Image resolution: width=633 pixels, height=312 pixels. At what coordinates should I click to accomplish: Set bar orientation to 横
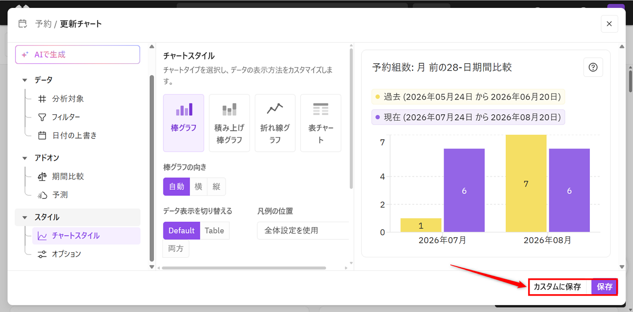coord(198,186)
